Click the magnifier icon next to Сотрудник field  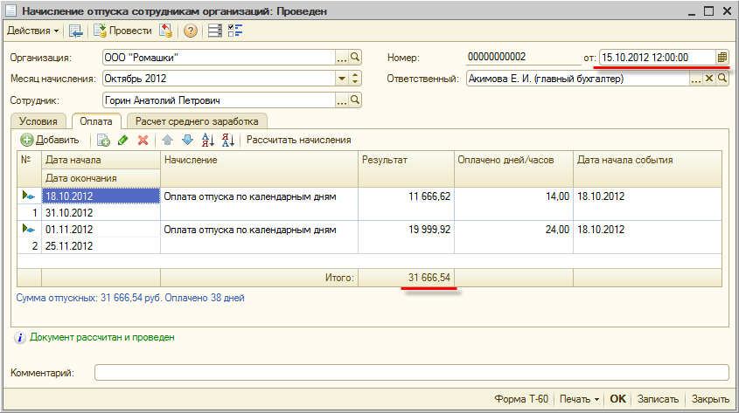tap(355, 100)
